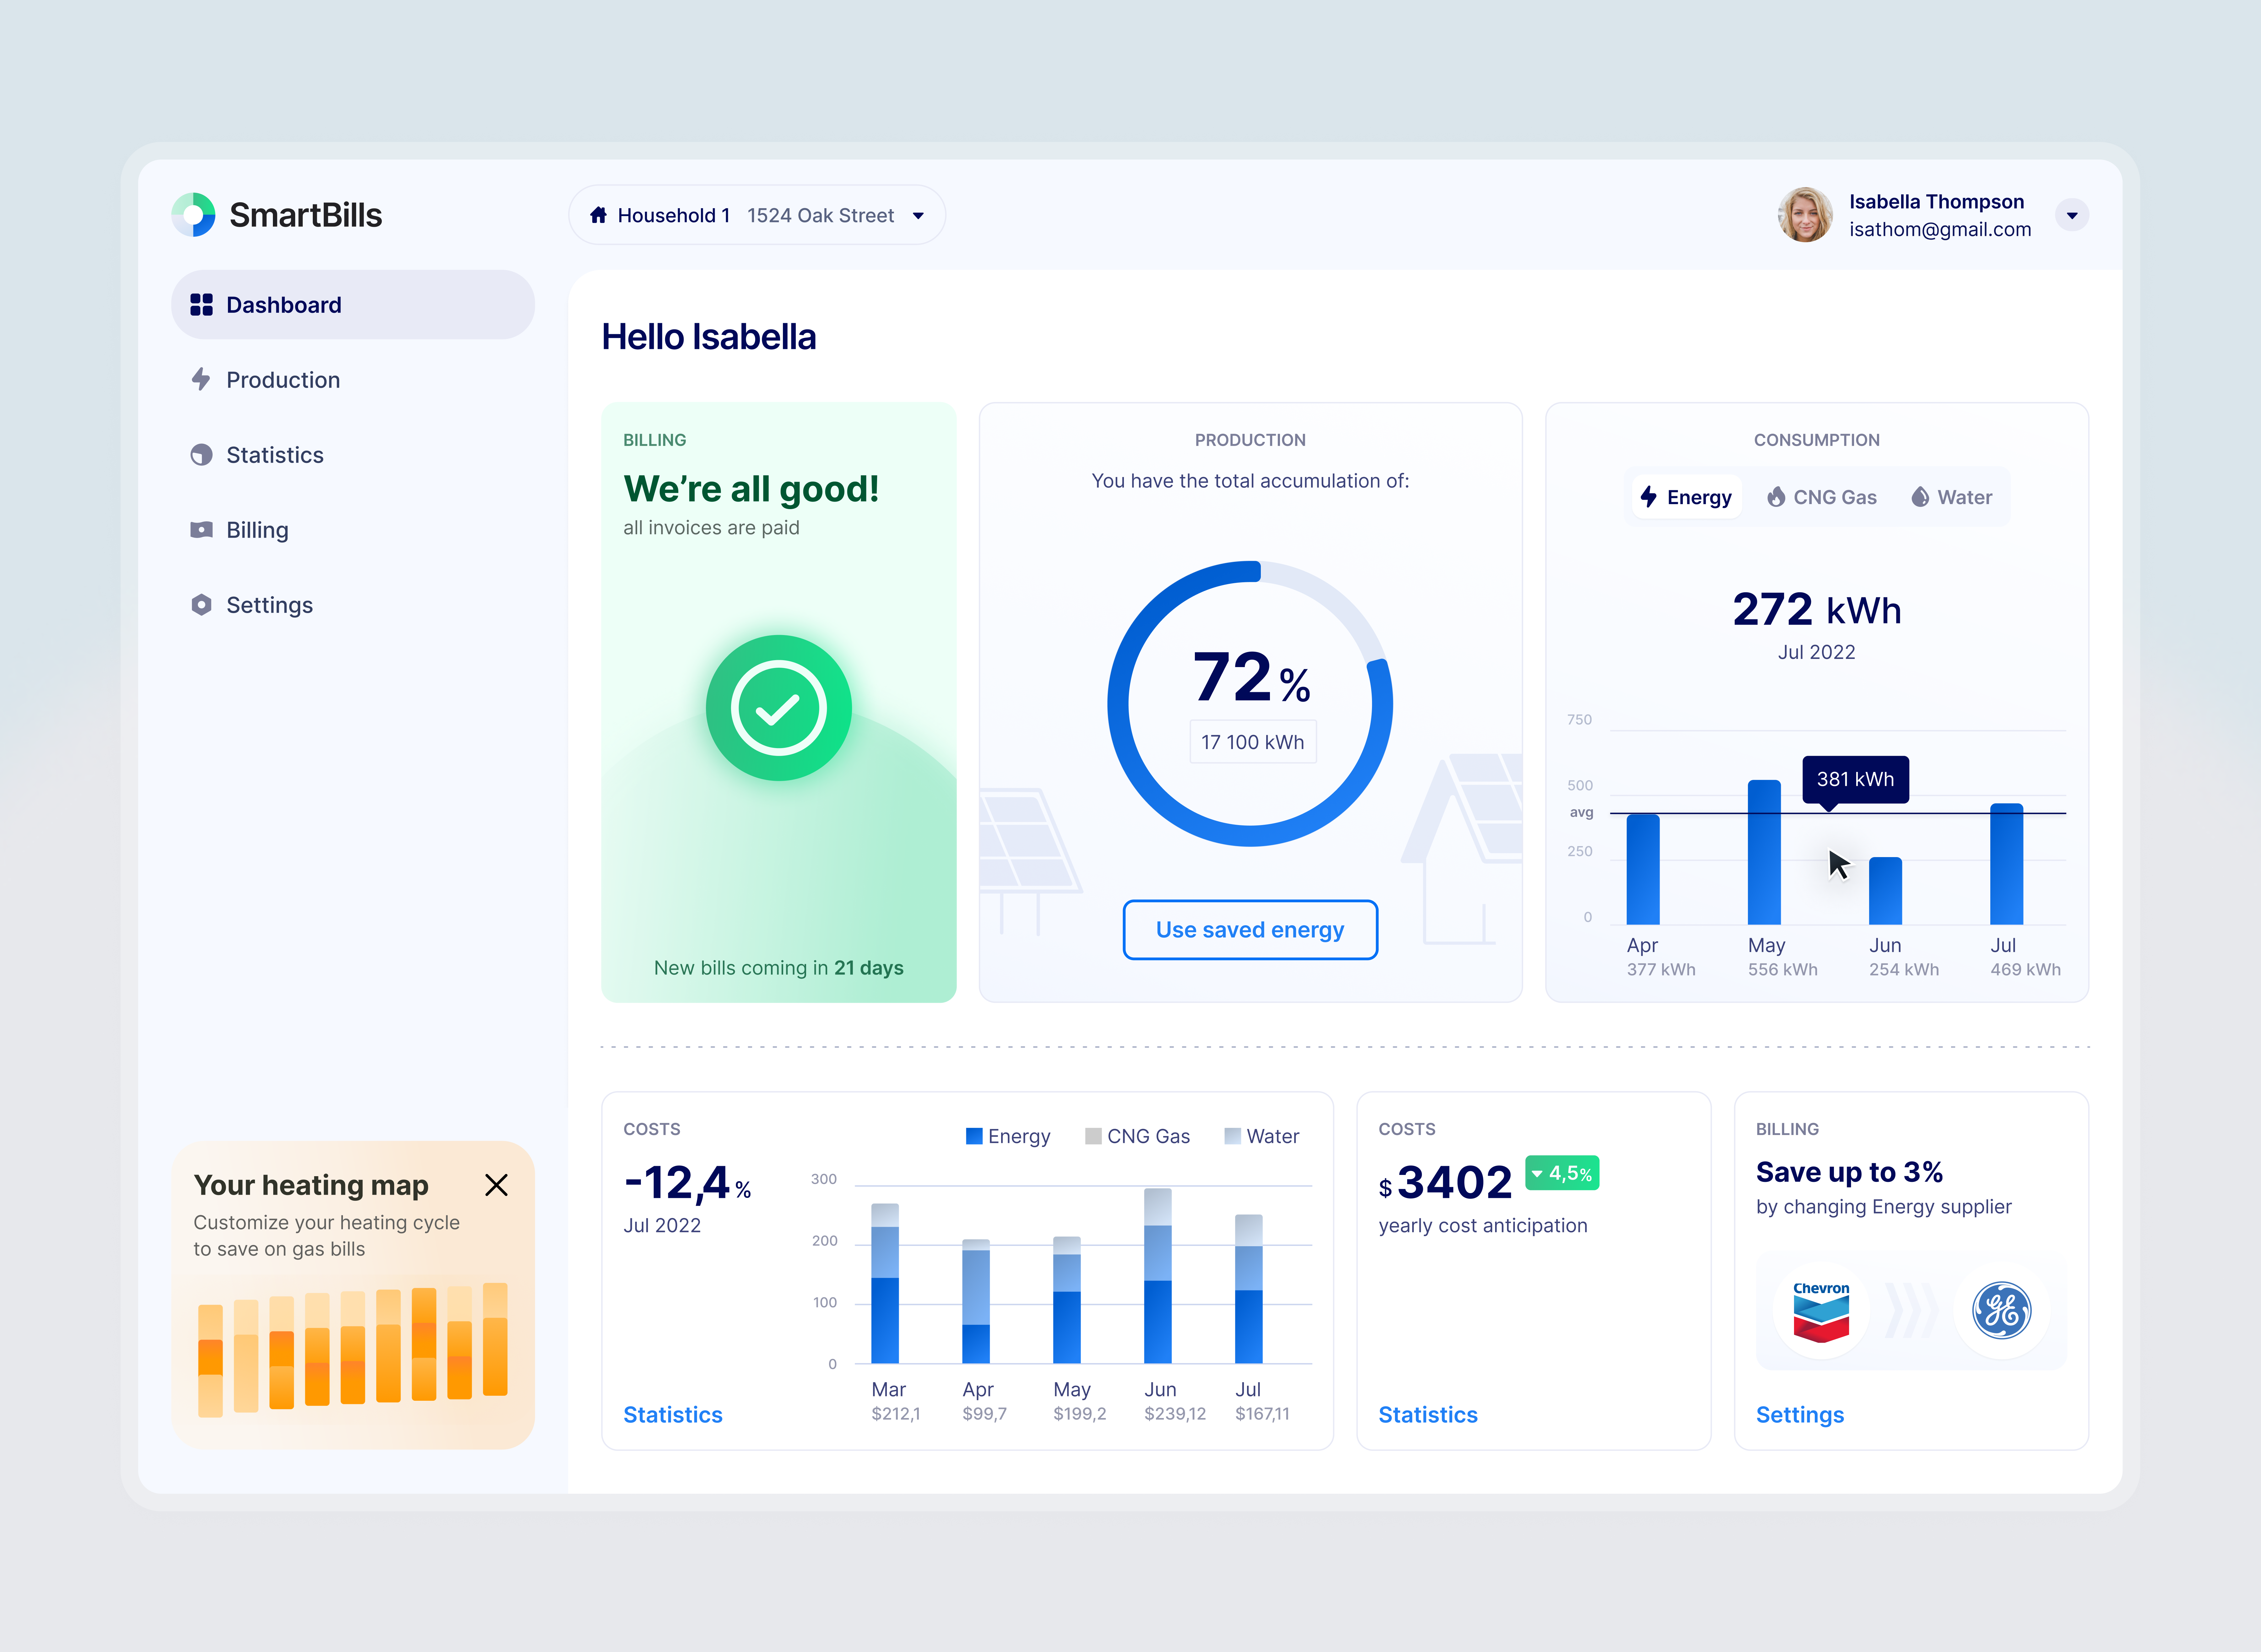Open the Statistics sidebar item
2261x1652 pixels.
[x=353, y=455]
